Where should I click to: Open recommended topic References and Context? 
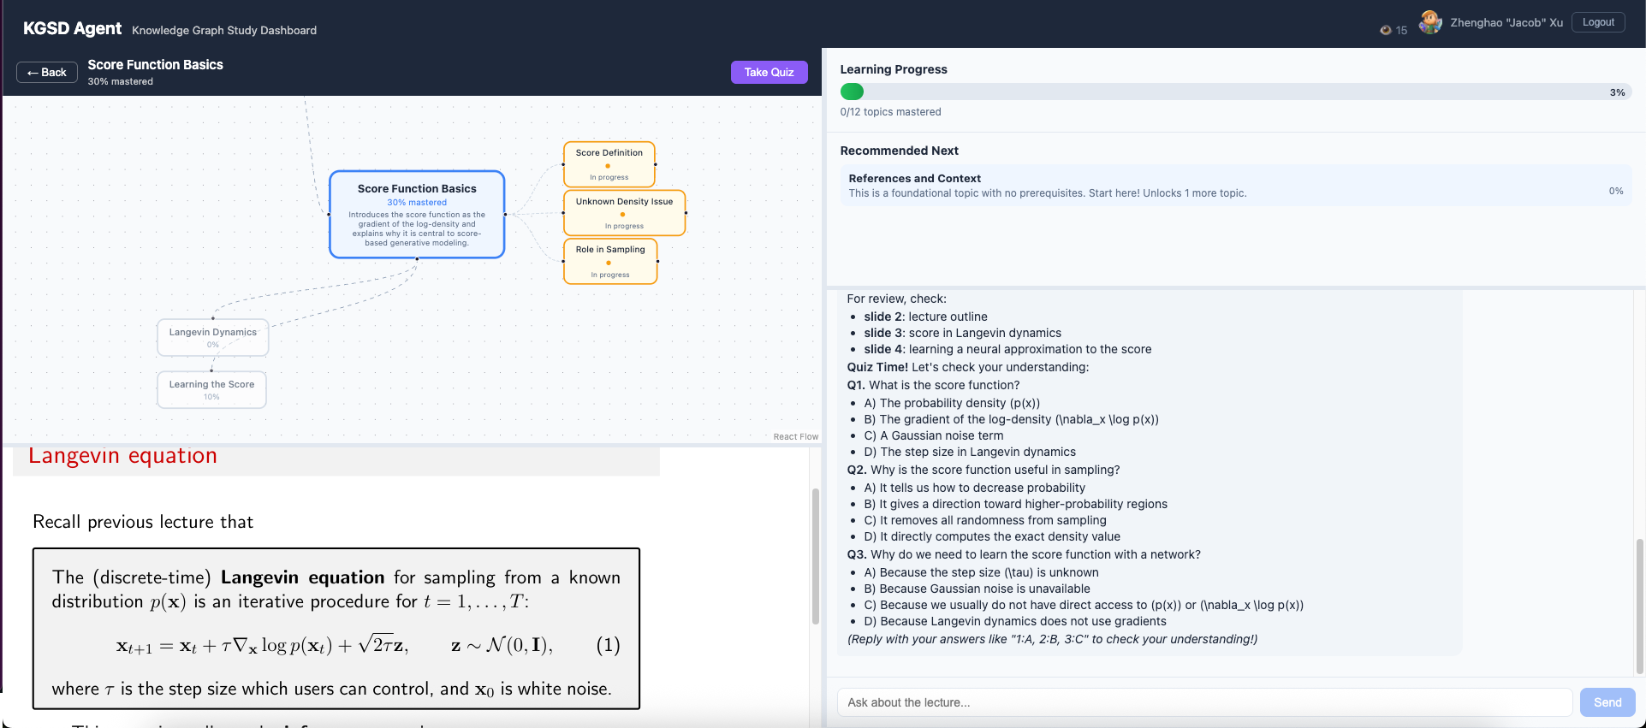[x=1236, y=185]
